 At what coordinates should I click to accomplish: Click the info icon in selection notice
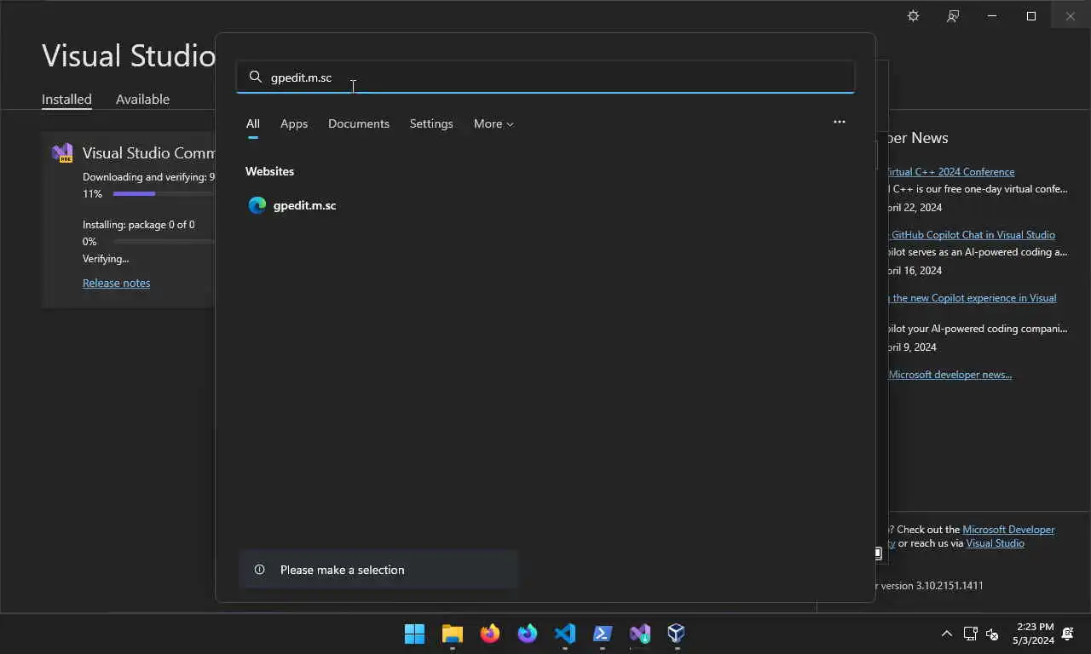[x=260, y=570]
